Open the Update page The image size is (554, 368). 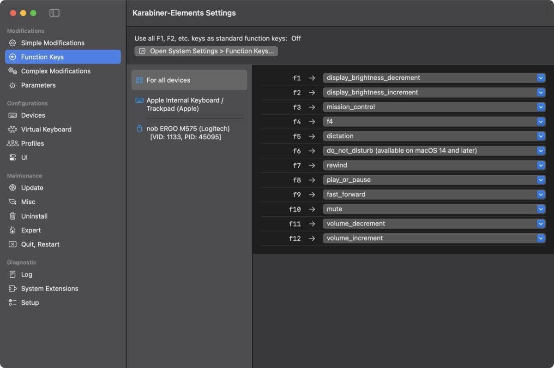[63, 188]
